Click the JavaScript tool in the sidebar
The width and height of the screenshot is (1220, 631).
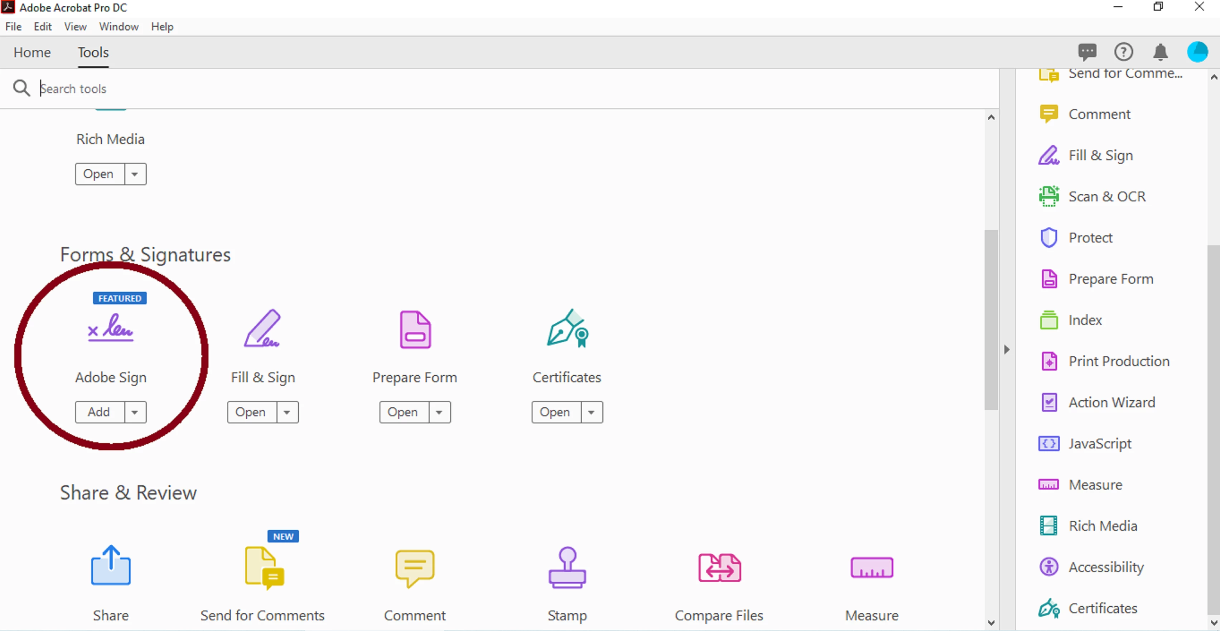[1099, 443]
